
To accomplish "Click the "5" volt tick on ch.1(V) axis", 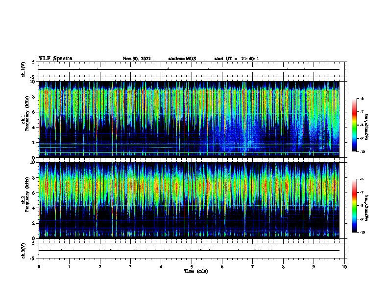I will 34,62.
